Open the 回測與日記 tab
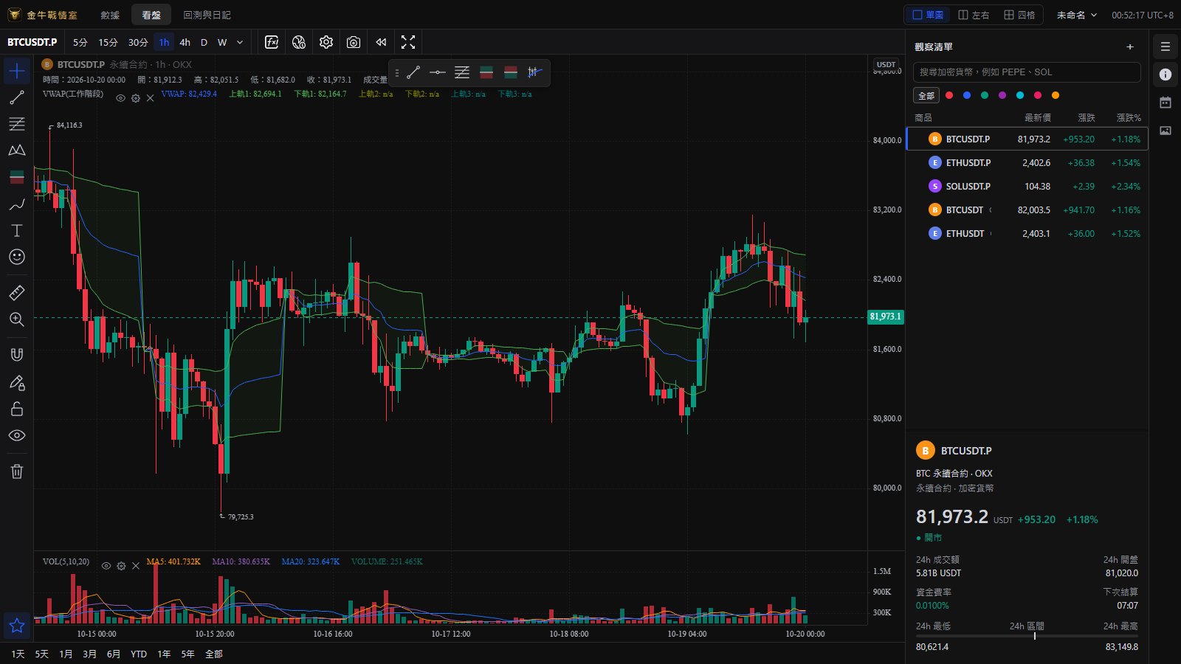1181x664 pixels. [207, 15]
